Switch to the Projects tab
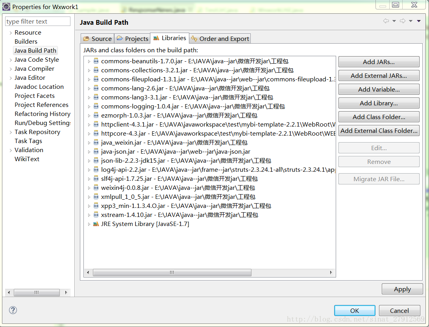 click(x=132, y=39)
